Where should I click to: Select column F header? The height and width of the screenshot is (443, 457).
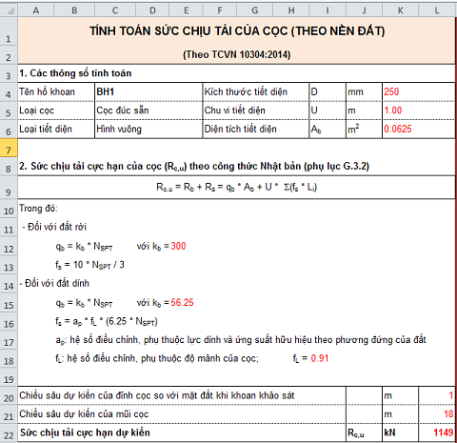click(220, 10)
